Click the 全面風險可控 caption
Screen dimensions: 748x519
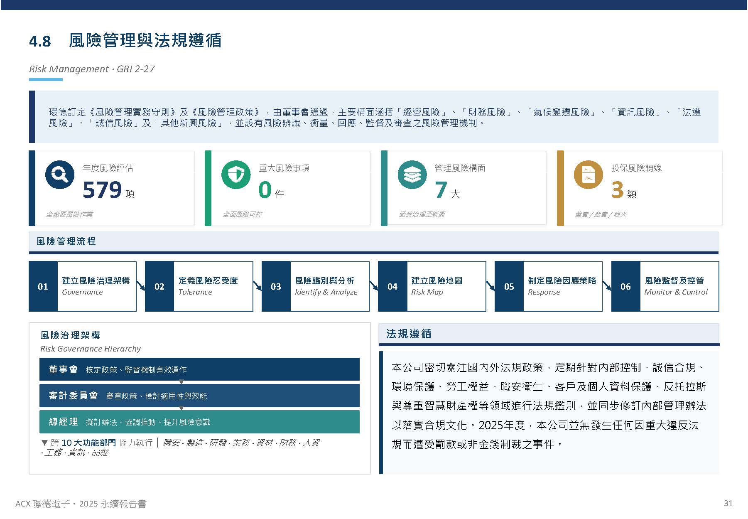[242, 214]
